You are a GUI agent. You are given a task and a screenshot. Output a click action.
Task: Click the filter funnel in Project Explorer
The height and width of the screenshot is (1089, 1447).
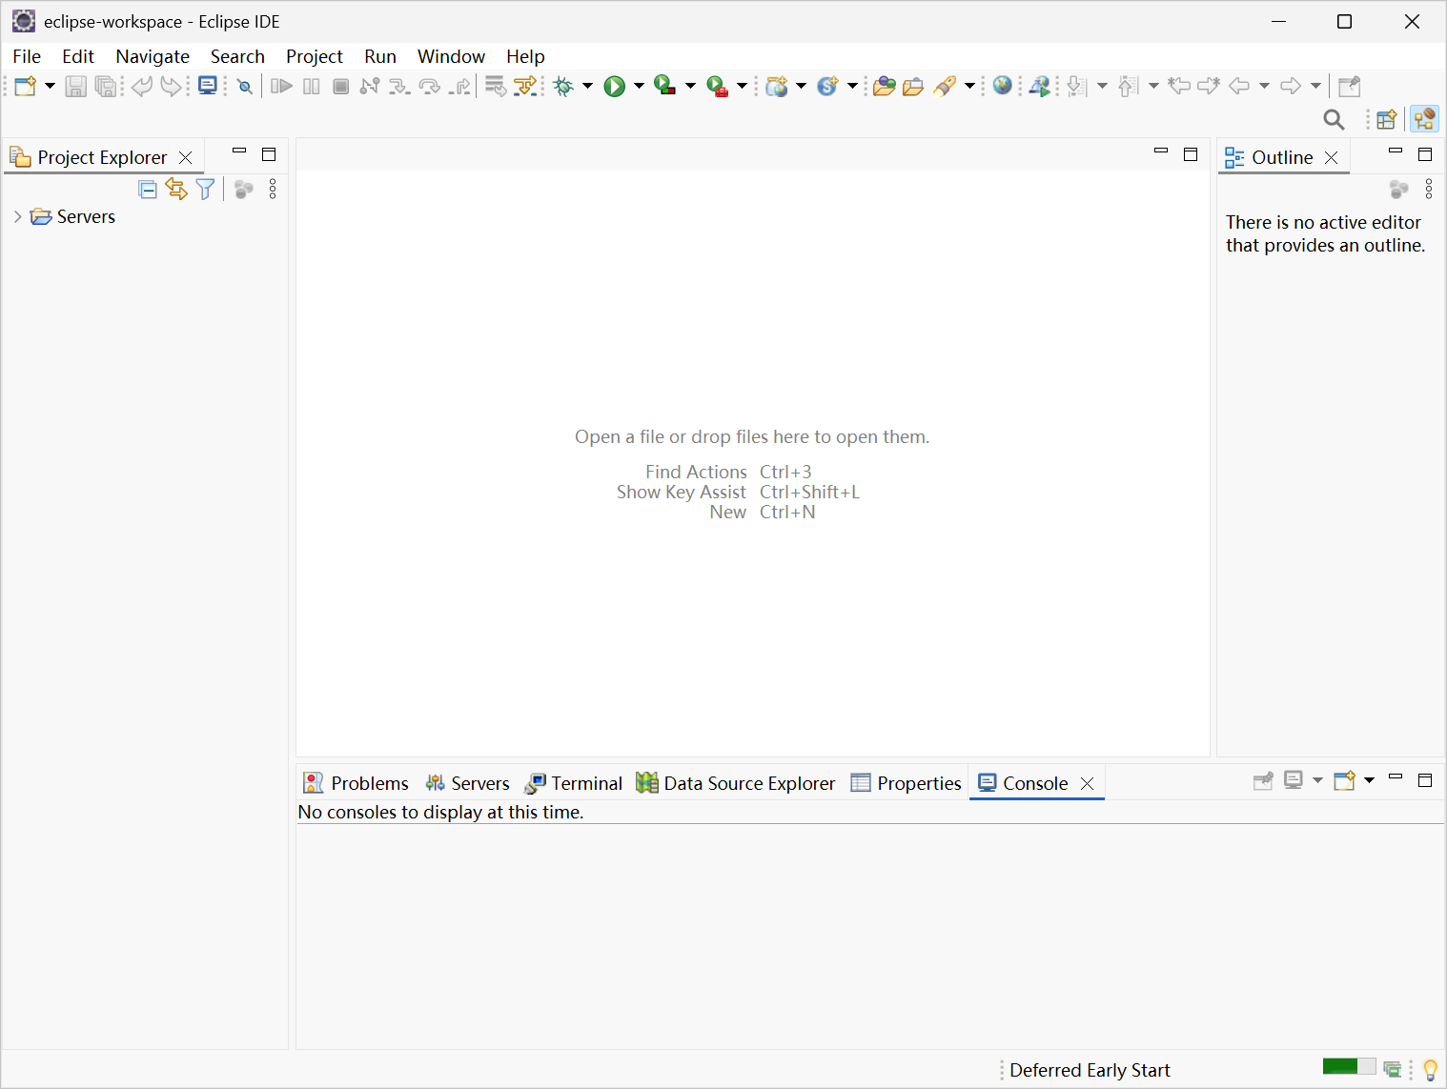[x=205, y=190]
